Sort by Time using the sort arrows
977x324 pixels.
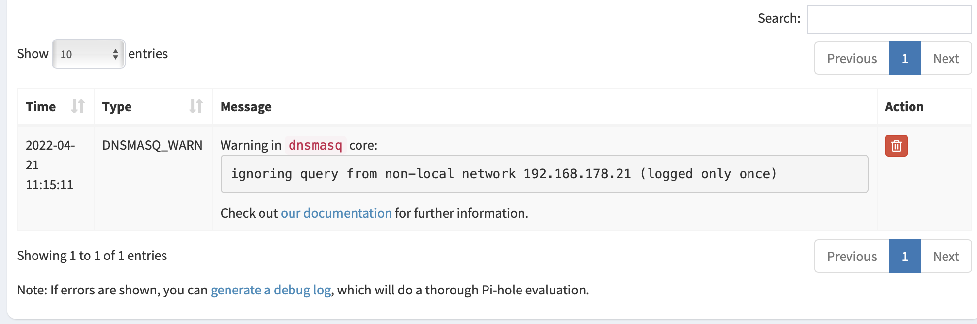(77, 106)
